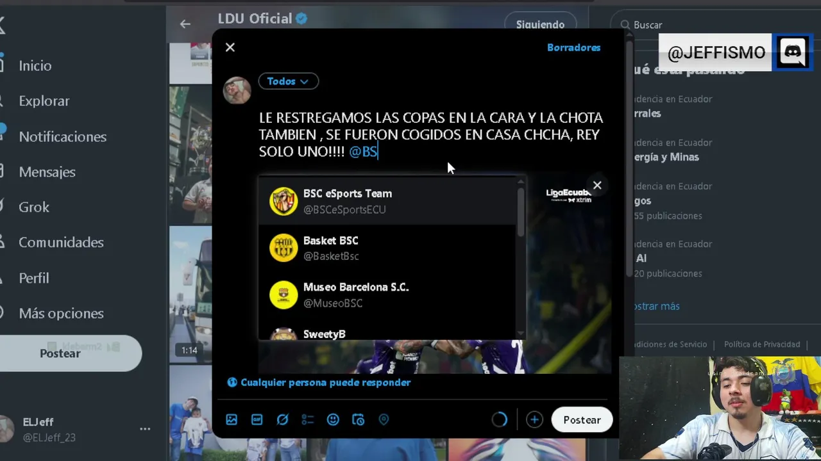Click the @ELJeff_23 handle

[x=49, y=437]
